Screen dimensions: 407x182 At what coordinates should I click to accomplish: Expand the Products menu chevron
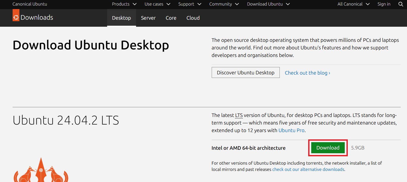135,4
